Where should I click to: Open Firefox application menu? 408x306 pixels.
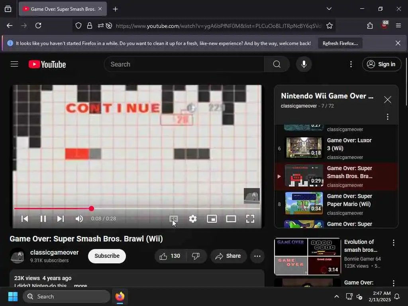[x=398, y=25]
